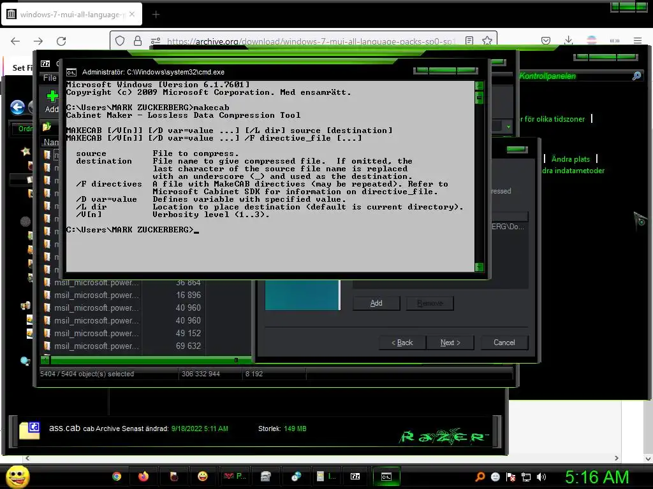
Task: Open the 7-Zip path dropdown arrow
Action: click(x=508, y=127)
